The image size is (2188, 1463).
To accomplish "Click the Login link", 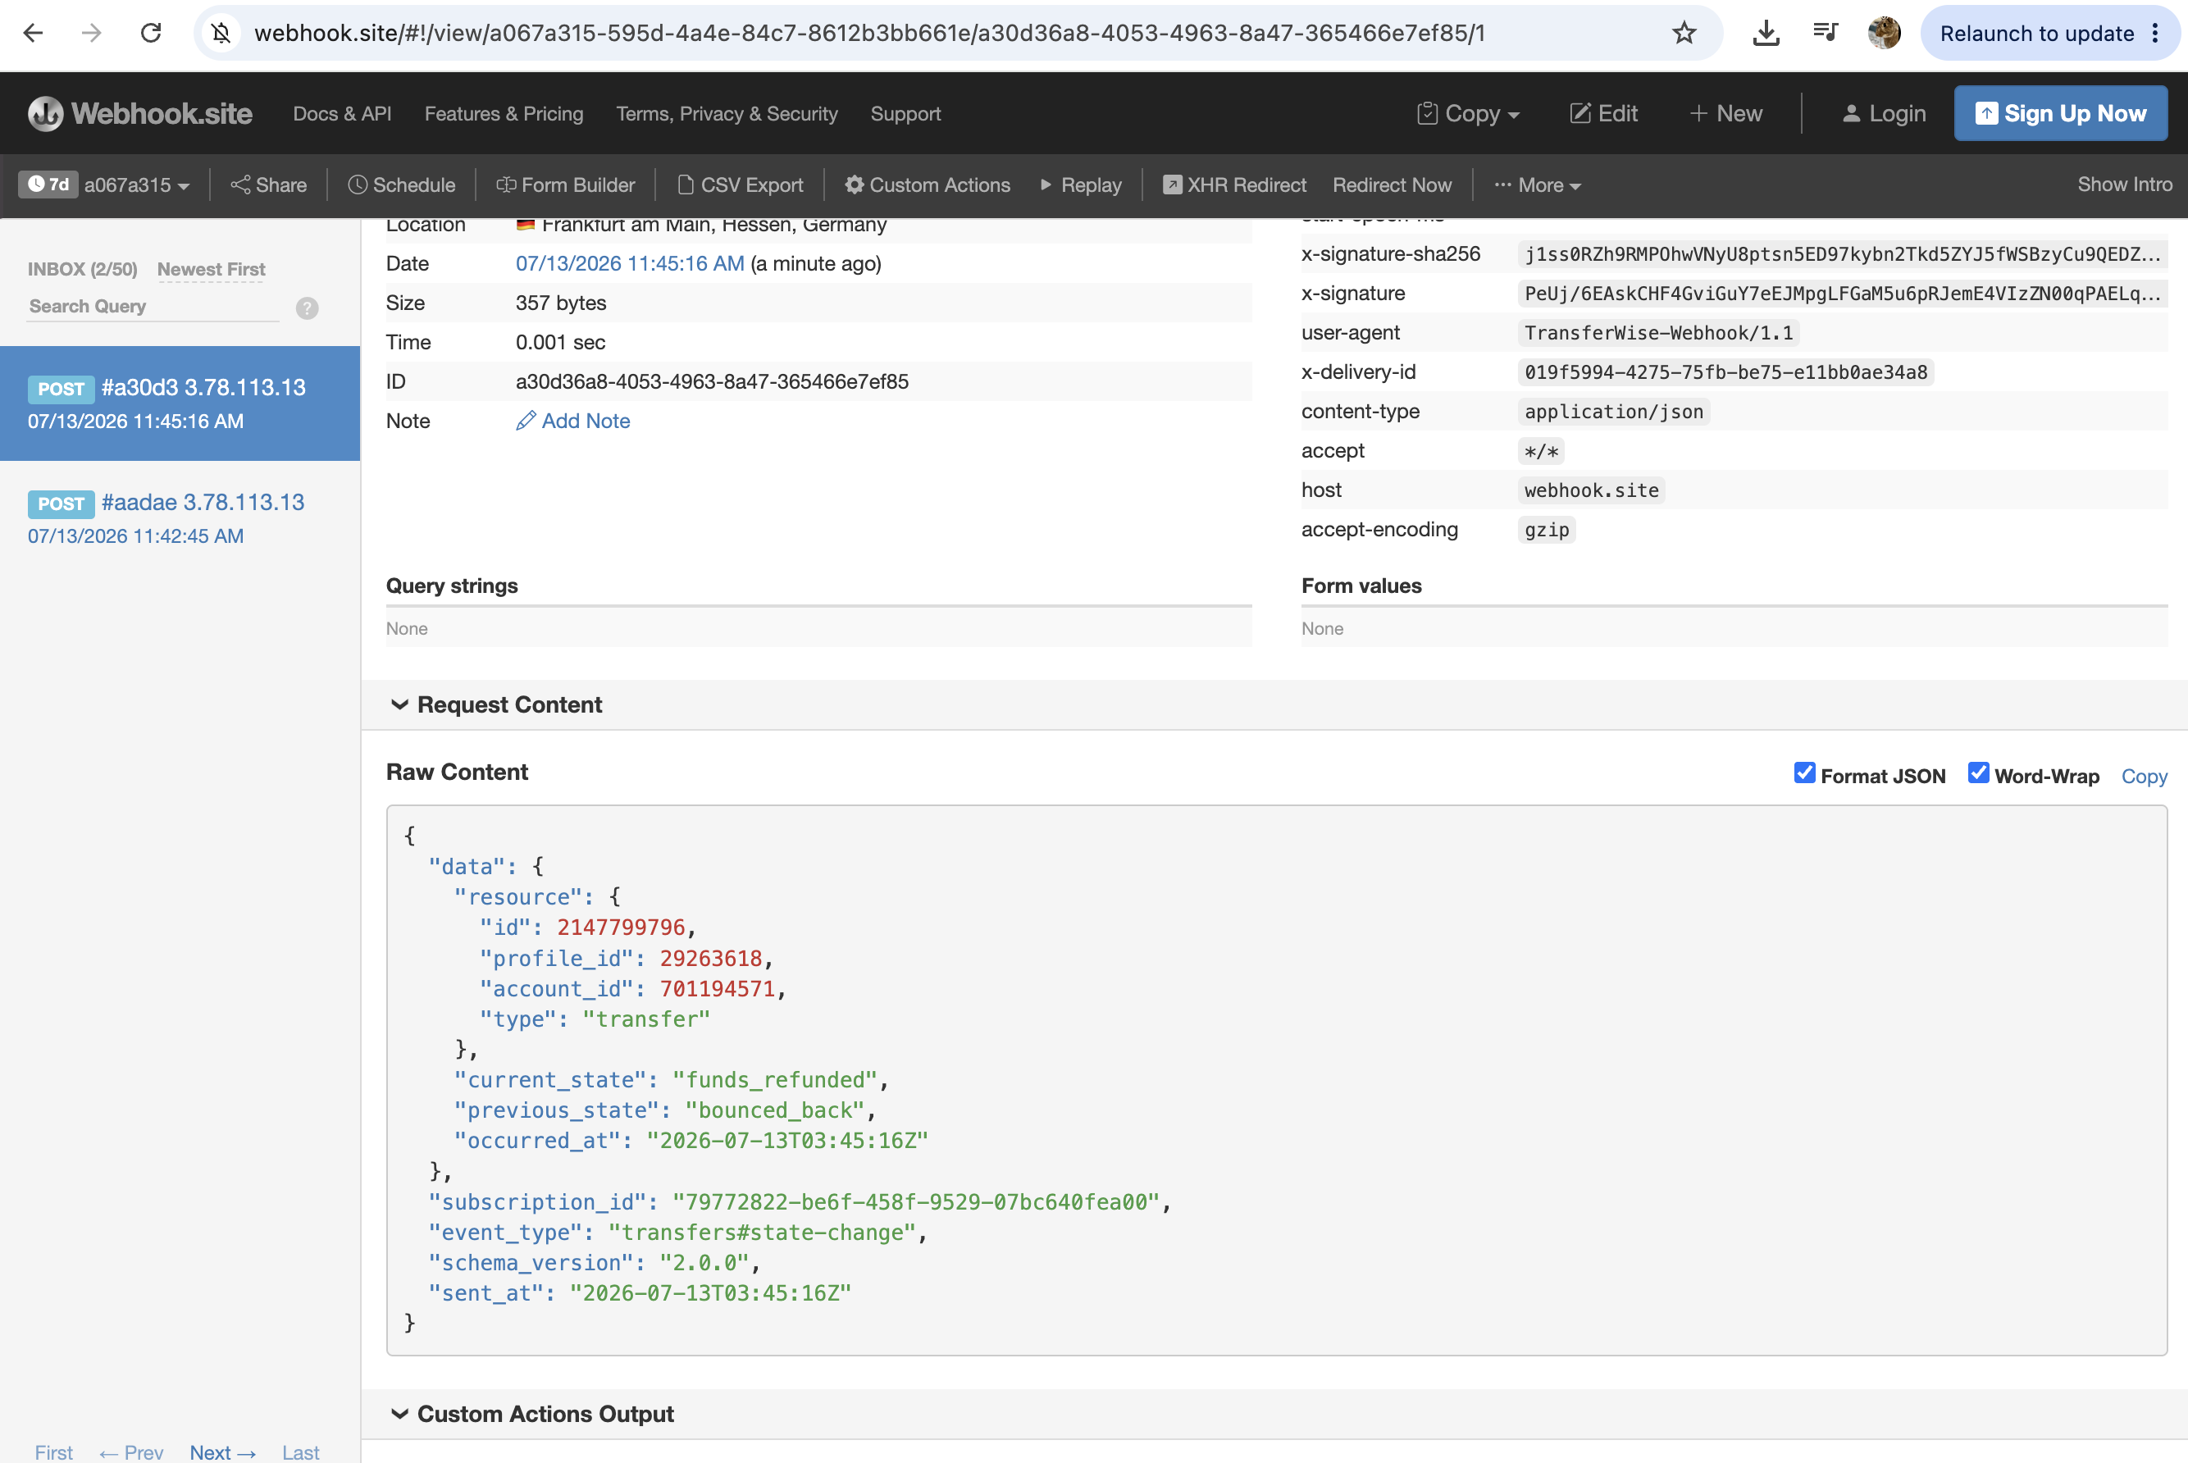I will pos(1884,114).
